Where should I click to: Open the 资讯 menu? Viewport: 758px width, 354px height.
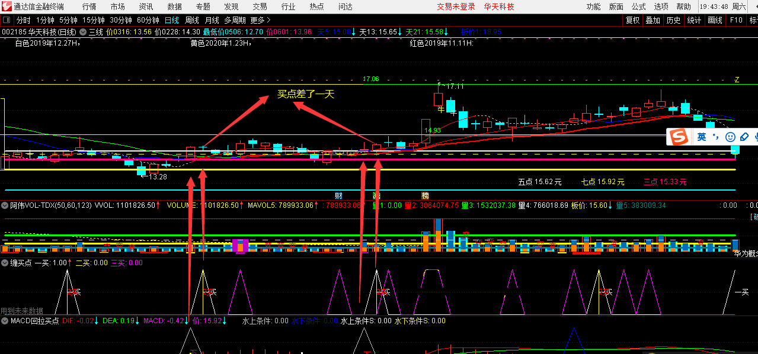pos(146,7)
